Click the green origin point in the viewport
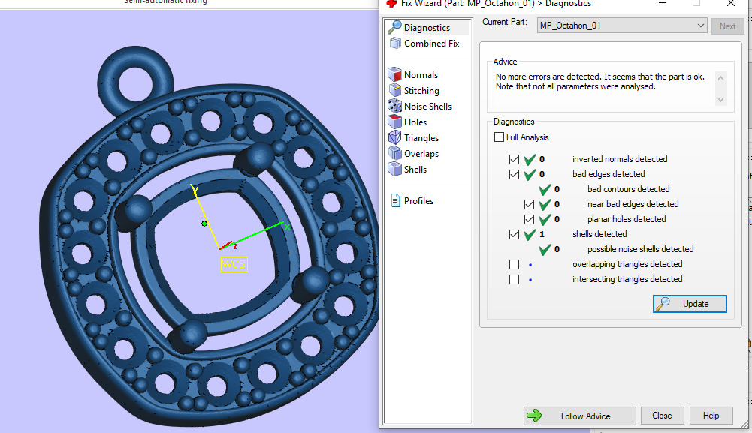Screen dimensions: 752x433 [204, 224]
